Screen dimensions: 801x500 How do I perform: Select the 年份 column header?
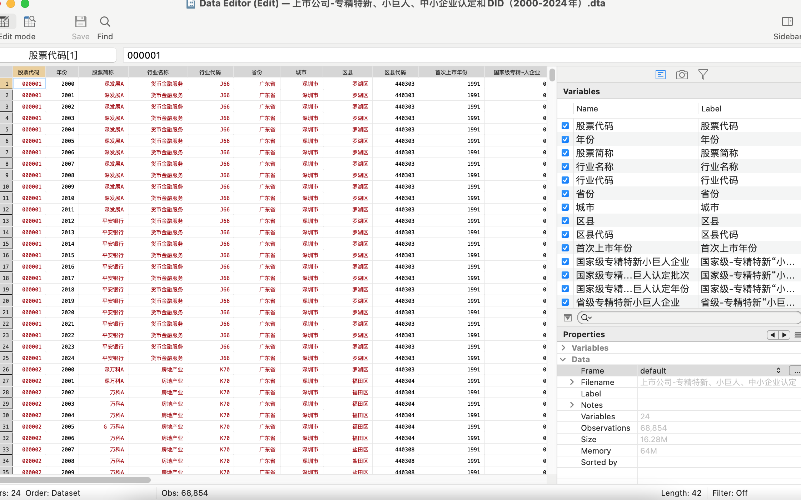(62, 72)
